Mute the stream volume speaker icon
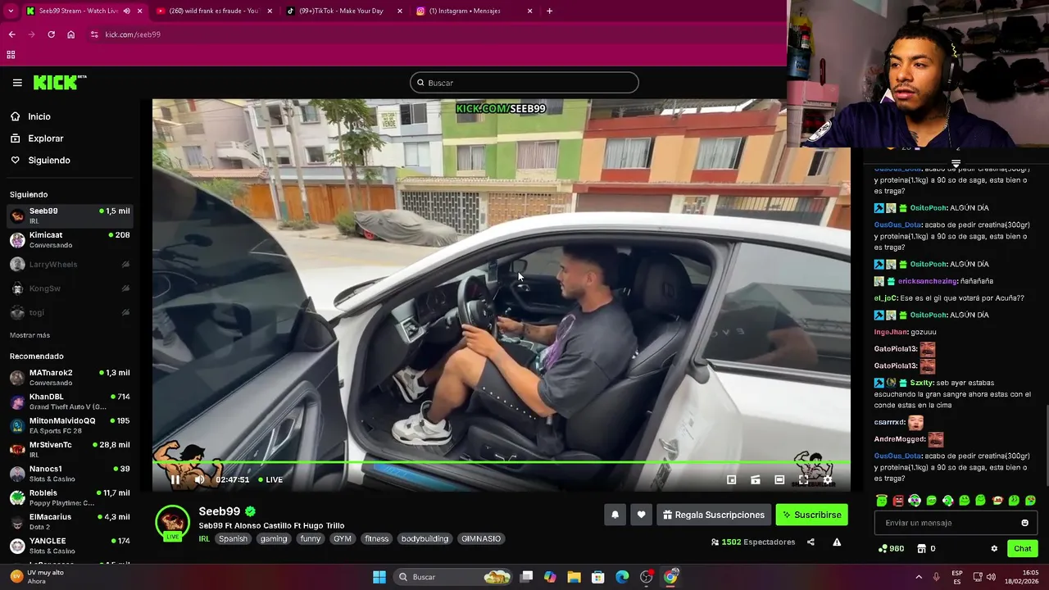 coord(199,480)
